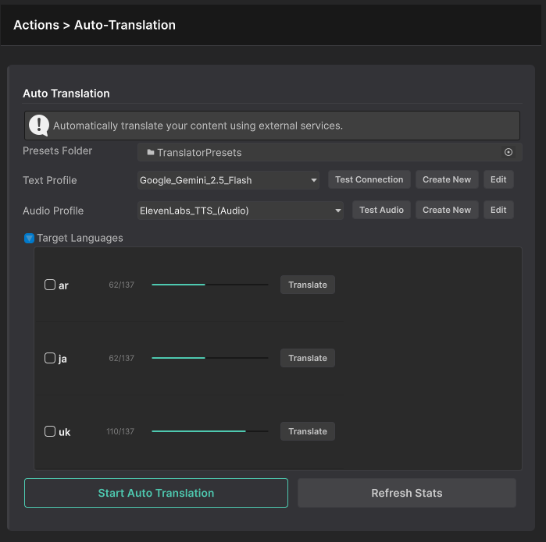Click the Refresh Stats button
Screen dimensions: 546x542
click(407, 493)
